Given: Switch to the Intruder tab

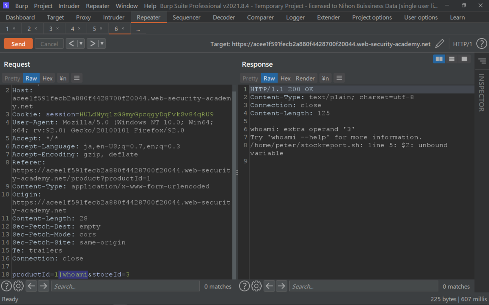Looking at the screenshot, I should pos(114,17).
